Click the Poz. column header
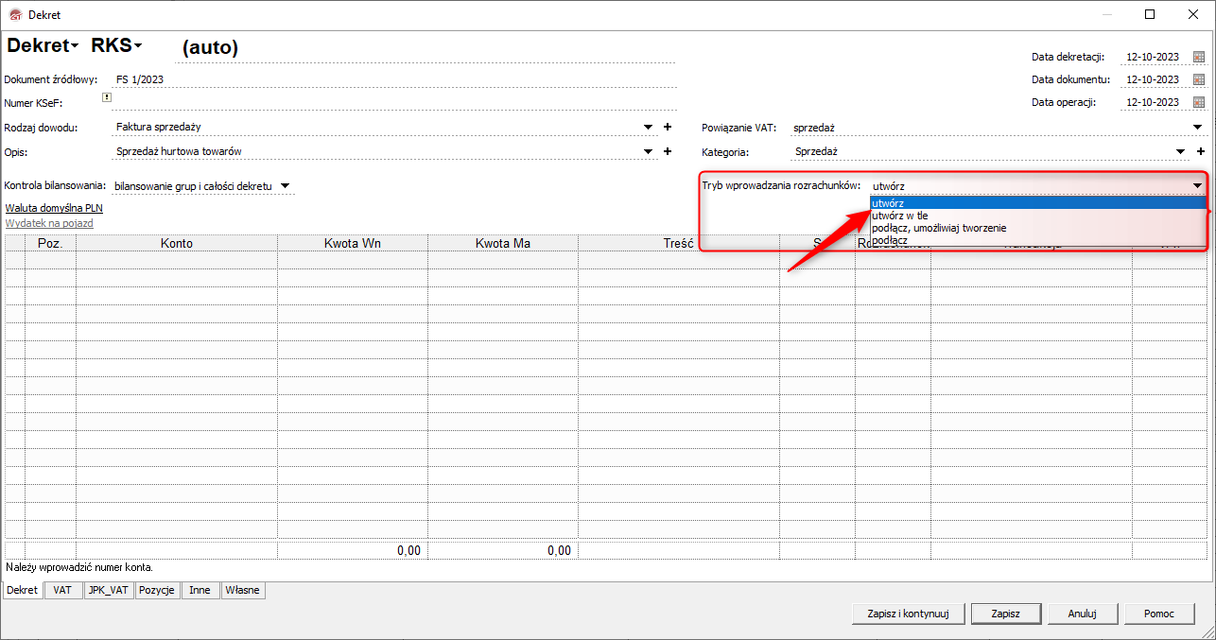1216x640 pixels. (50, 243)
